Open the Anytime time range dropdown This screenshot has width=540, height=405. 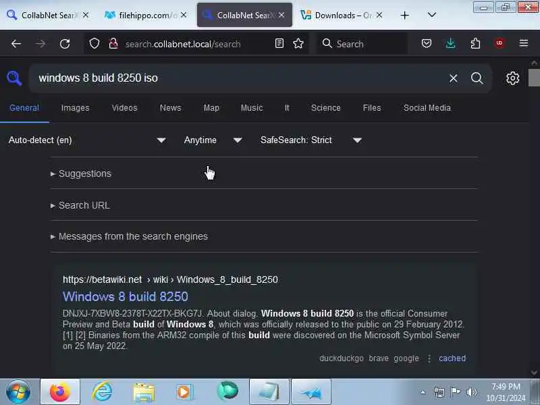click(213, 140)
